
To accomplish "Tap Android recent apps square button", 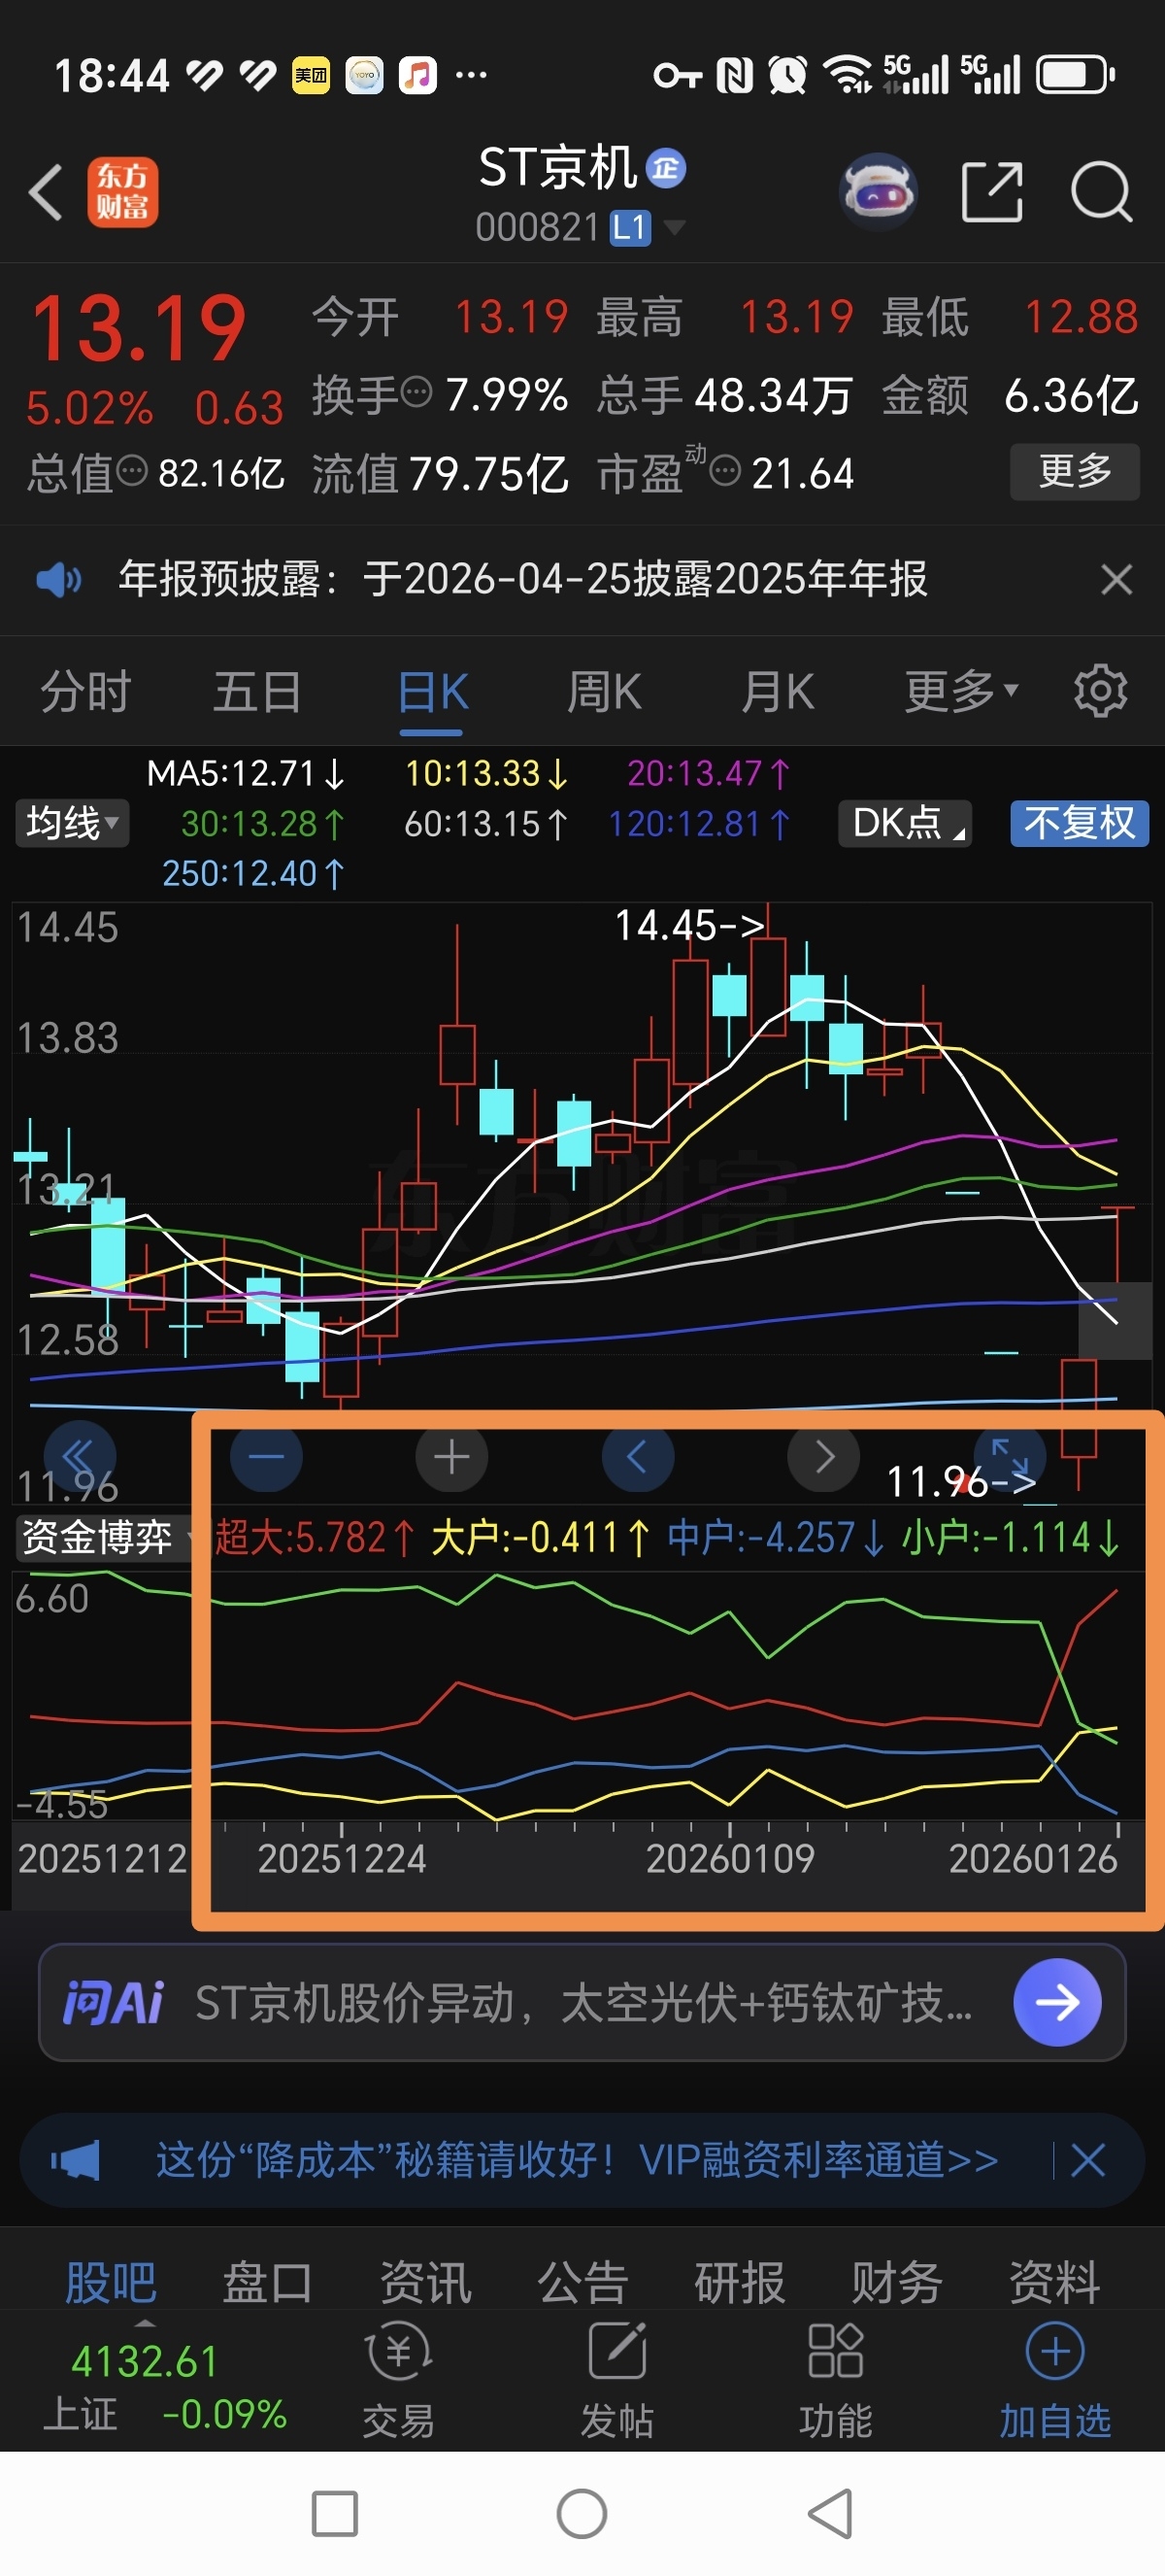I will pos(335,2513).
